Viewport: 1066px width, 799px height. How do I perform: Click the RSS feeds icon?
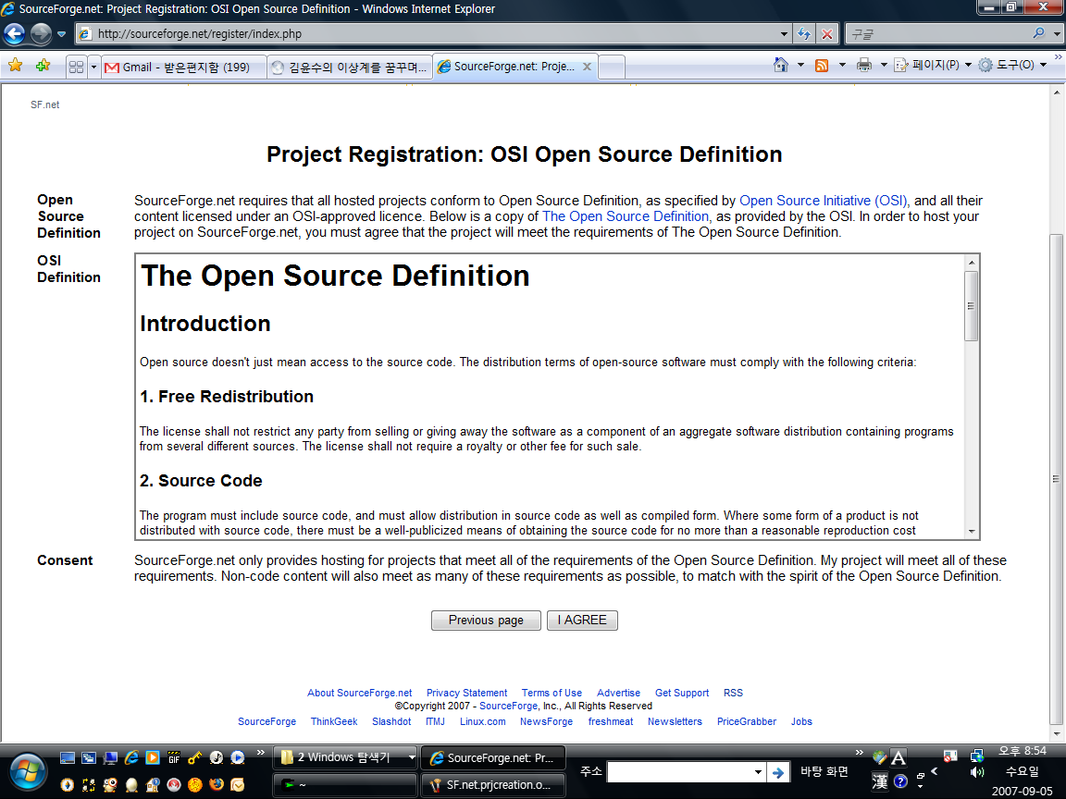(x=822, y=66)
